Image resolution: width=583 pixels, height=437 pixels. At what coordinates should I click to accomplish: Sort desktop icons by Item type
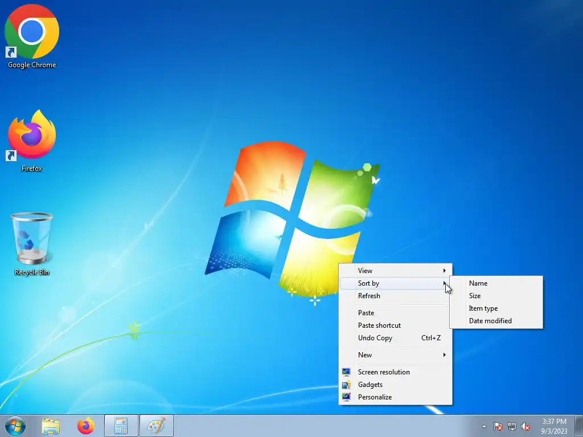click(496, 308)
